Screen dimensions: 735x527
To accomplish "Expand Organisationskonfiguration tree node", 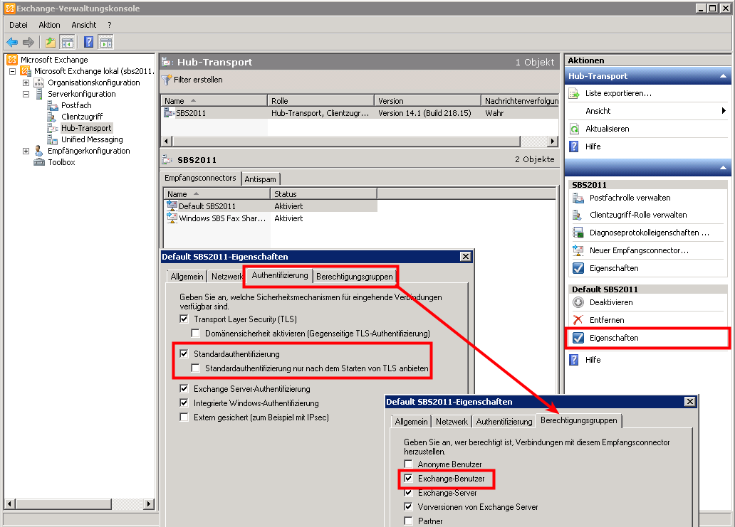I will (26, 82).
